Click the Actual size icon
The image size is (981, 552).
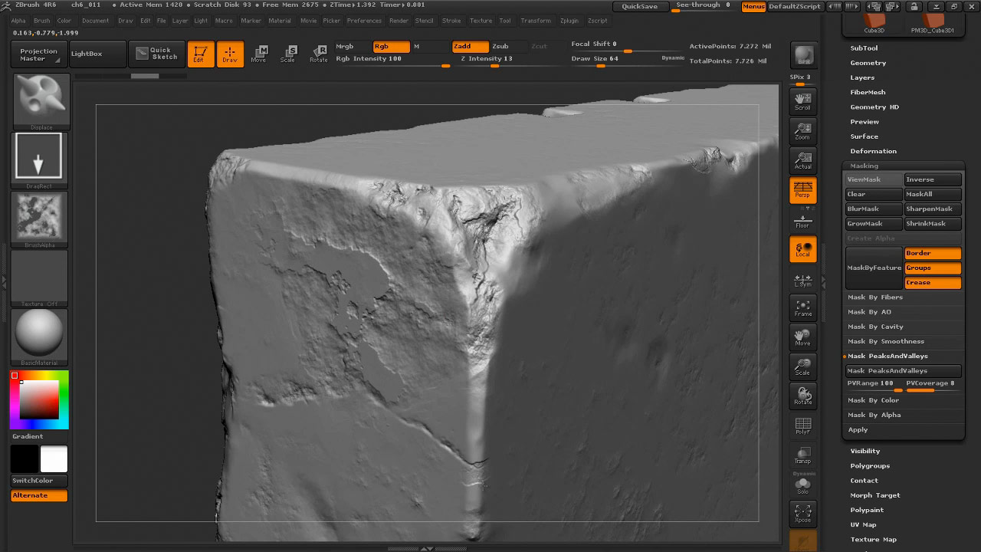pyautogui.click(x=802, y=160)
